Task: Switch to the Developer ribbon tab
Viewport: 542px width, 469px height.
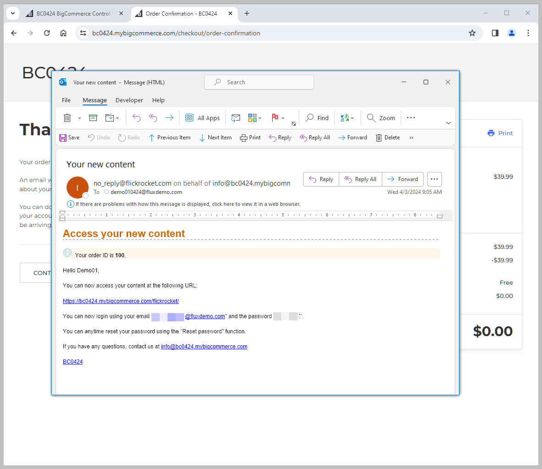Action: (129, 100)
